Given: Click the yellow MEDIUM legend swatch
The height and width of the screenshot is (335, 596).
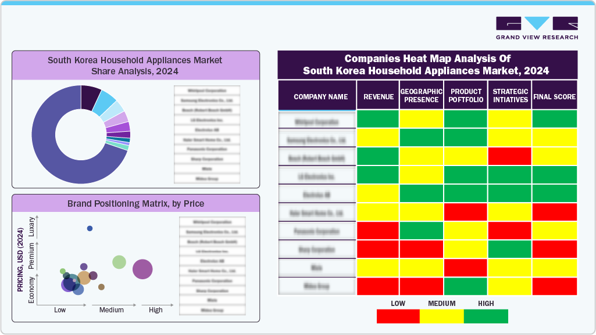Looking at the screenshot, I should [x=441, y=316].
